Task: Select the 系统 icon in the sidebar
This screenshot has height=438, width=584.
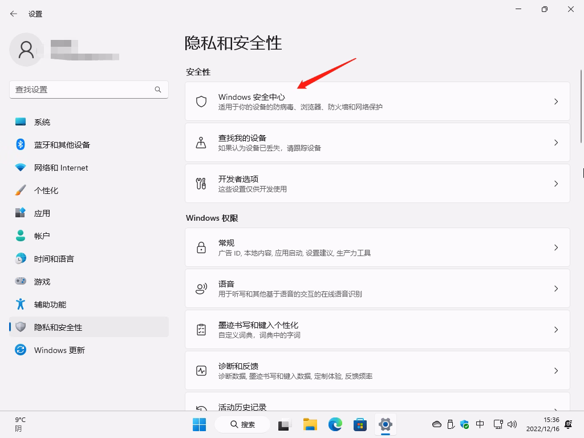Action: click(19, 121)
